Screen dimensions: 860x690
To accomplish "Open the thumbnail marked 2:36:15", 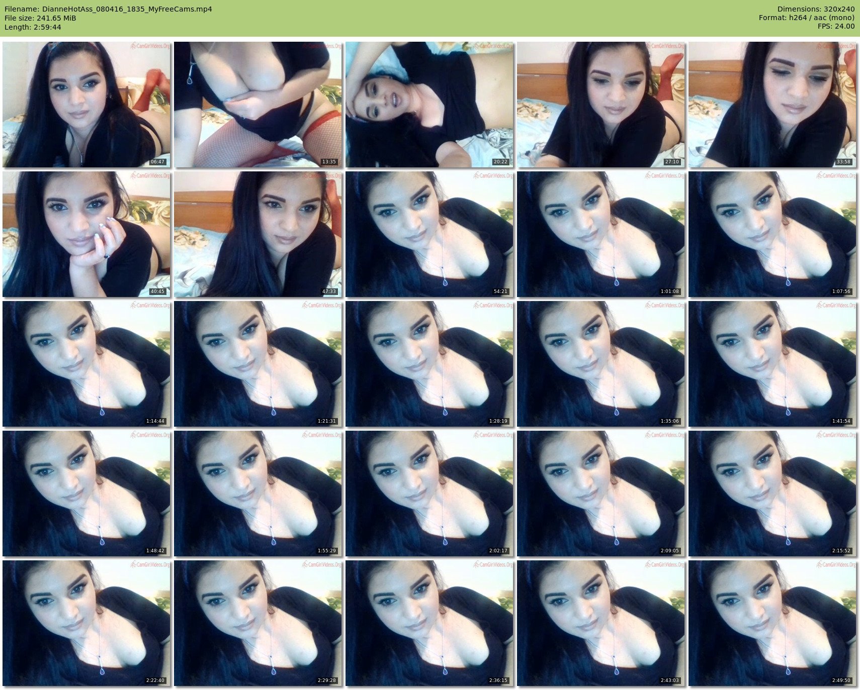I will 429,623.
